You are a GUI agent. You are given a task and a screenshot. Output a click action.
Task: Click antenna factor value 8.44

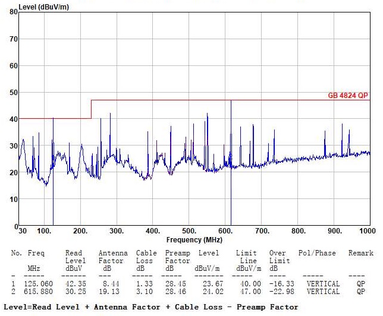pyautogui.click(x=111, y=284)
